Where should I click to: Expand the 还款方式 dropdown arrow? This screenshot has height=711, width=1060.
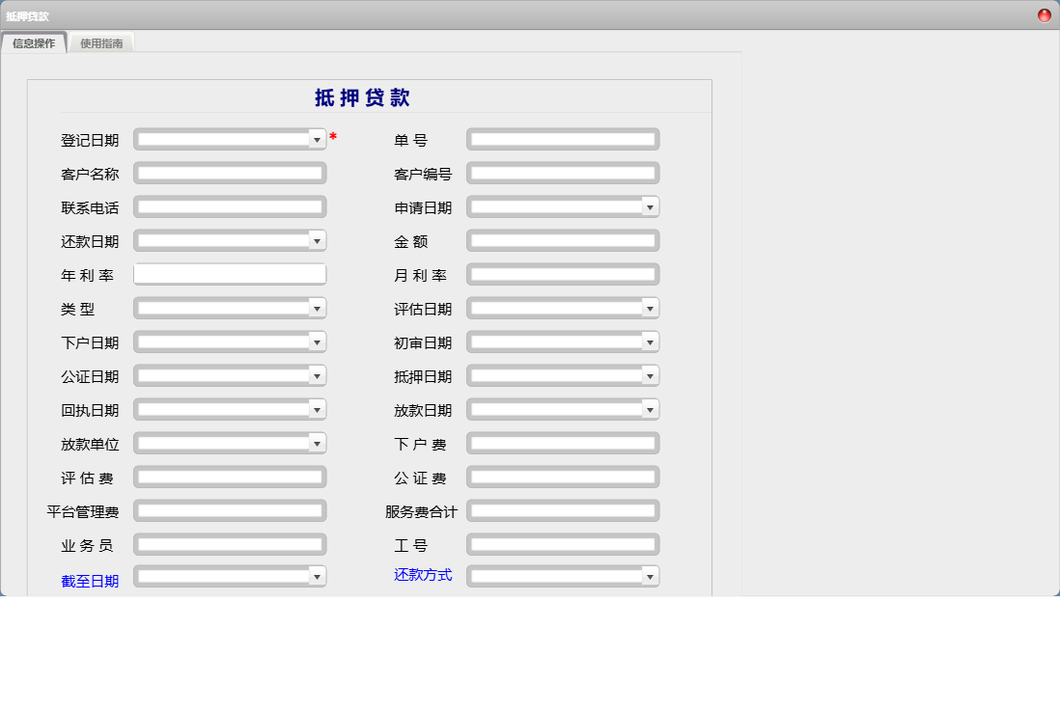650,577
